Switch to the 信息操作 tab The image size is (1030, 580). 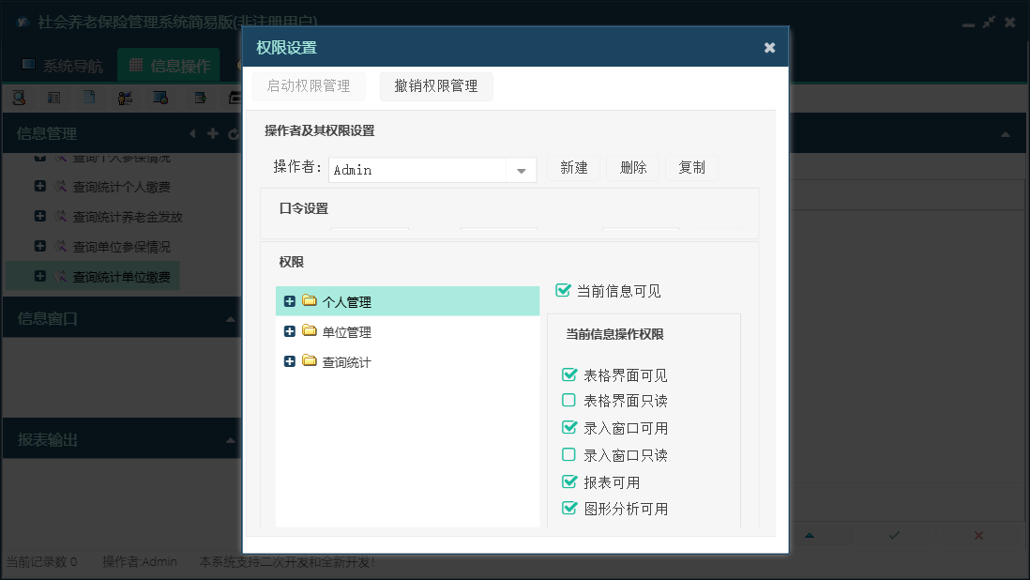pos(170,66)
